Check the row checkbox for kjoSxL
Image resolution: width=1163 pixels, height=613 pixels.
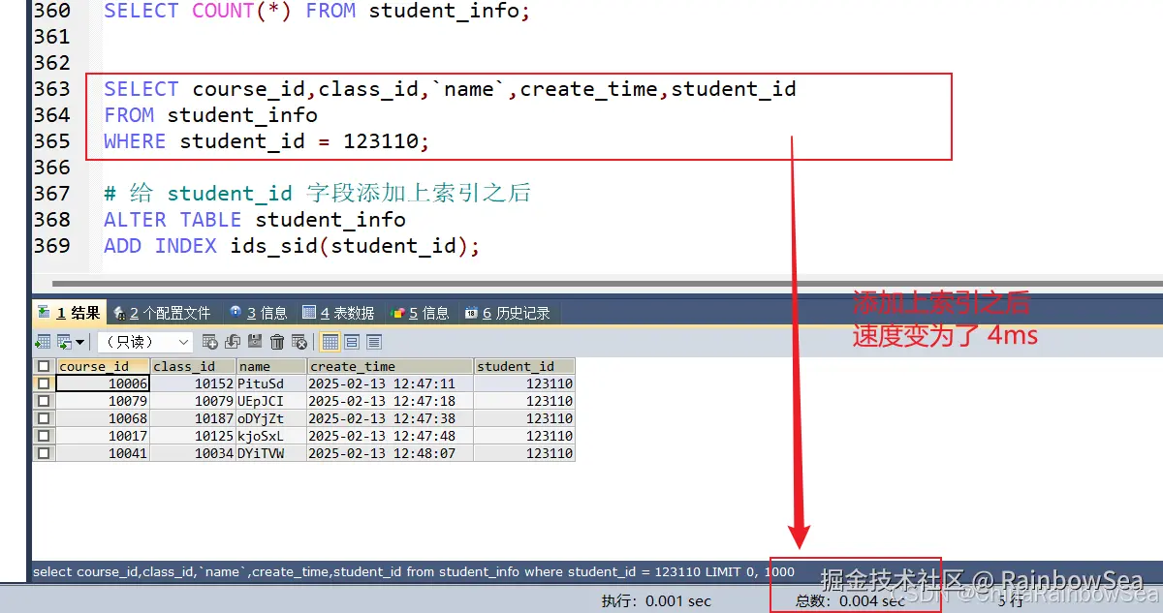(x=44, y=436)
